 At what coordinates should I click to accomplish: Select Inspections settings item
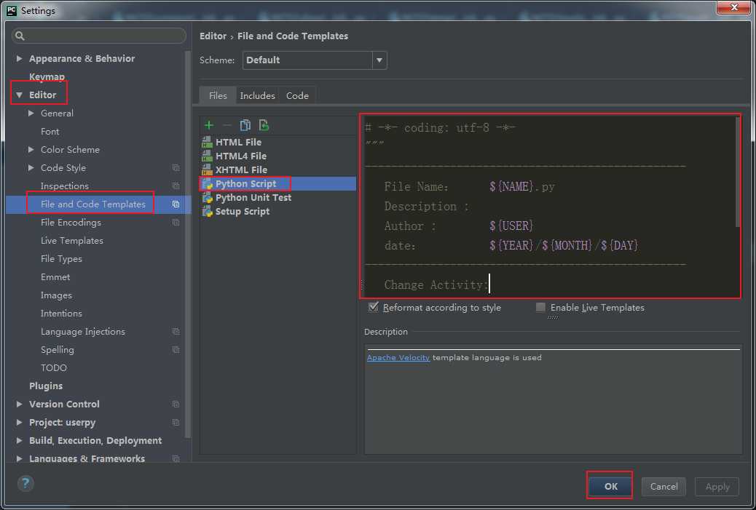(65, 186)
